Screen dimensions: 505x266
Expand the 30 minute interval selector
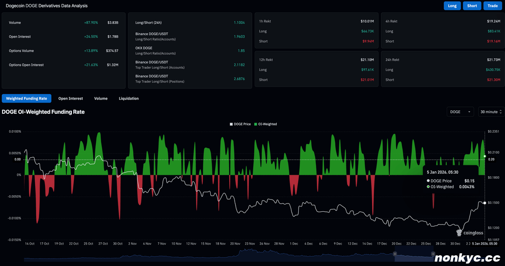491,112
